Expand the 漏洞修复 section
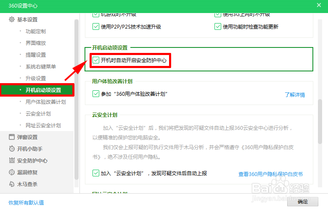Viewport: 328px width, 210px height. coord(27,172)
